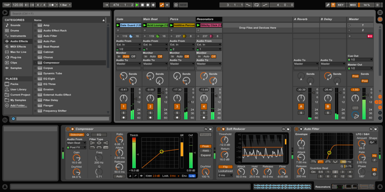Open the quantization 1 Bar menu
The height and width of the screenshot is (192, 385).
click(x=65, y=5)
